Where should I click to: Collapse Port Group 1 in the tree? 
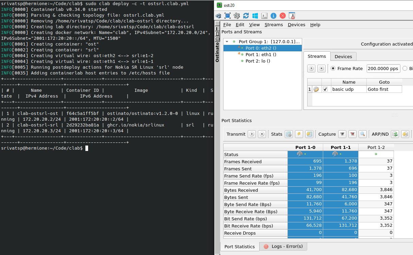[x=227, y=41]
